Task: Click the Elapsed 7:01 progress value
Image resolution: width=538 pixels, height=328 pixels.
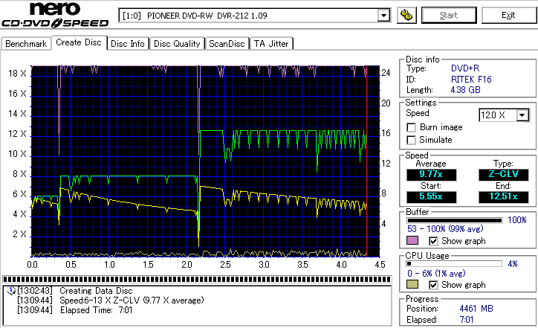Action: point(467,320)
